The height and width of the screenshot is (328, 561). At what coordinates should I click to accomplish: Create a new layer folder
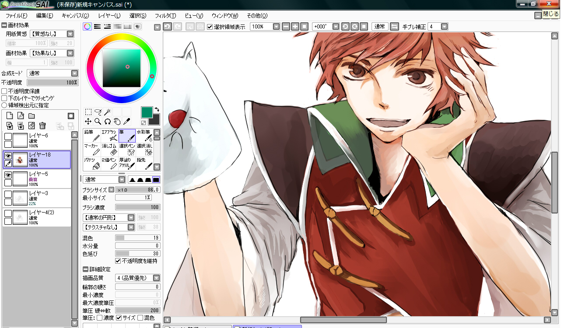(32, 116)
